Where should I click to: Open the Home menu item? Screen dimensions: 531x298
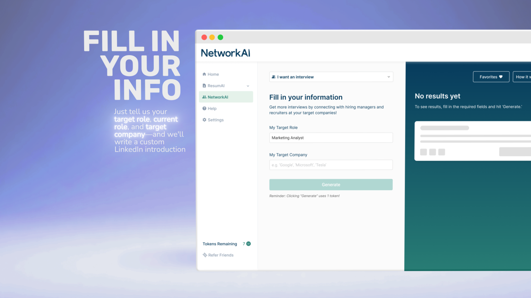point(213,74)
